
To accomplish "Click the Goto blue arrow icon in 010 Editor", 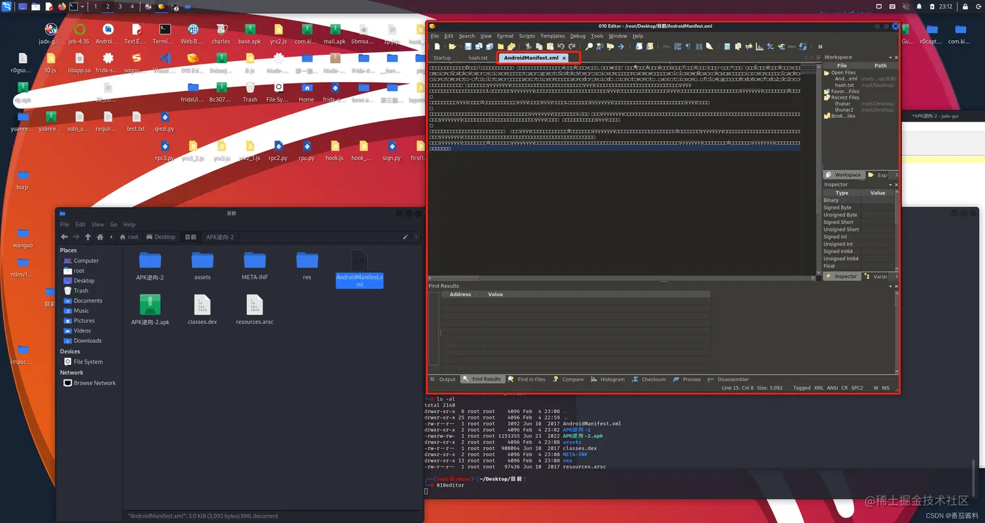I will [621, 46].
